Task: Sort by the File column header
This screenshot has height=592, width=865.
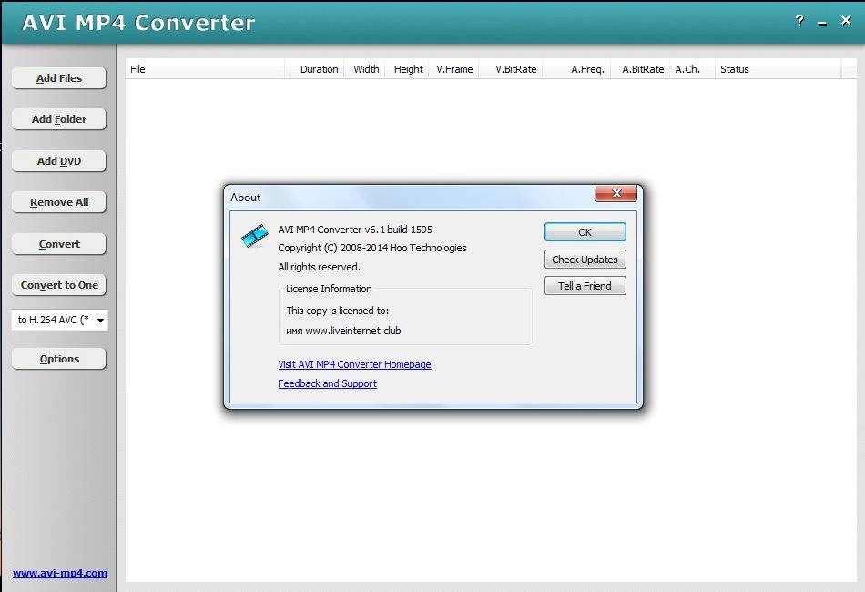Action: [x=205, y=69]
